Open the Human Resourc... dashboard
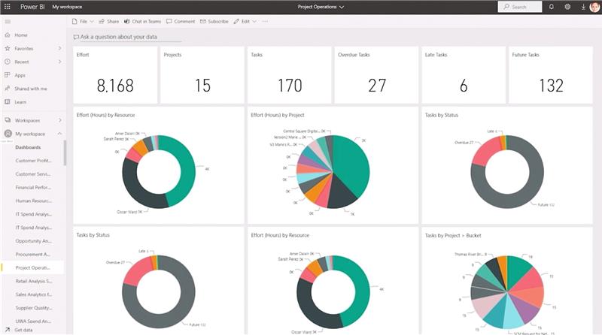The height and width of the screenshot is (335, 602). 33,201
